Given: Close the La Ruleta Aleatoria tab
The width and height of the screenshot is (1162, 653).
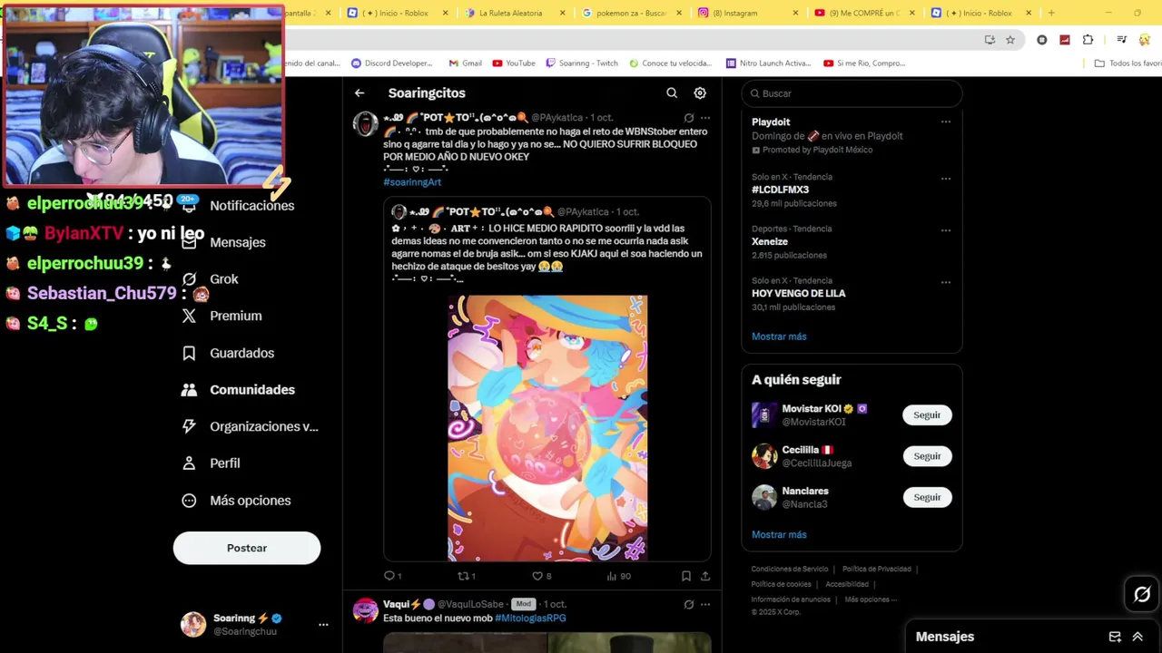Looking at the screenshot, I should 563,13.
